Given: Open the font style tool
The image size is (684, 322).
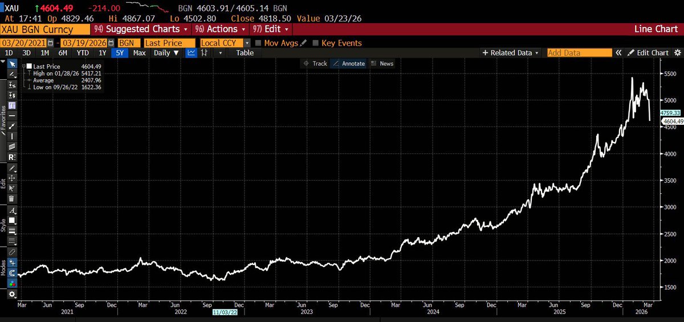Looking at the screenshot, I should point(13,211).
